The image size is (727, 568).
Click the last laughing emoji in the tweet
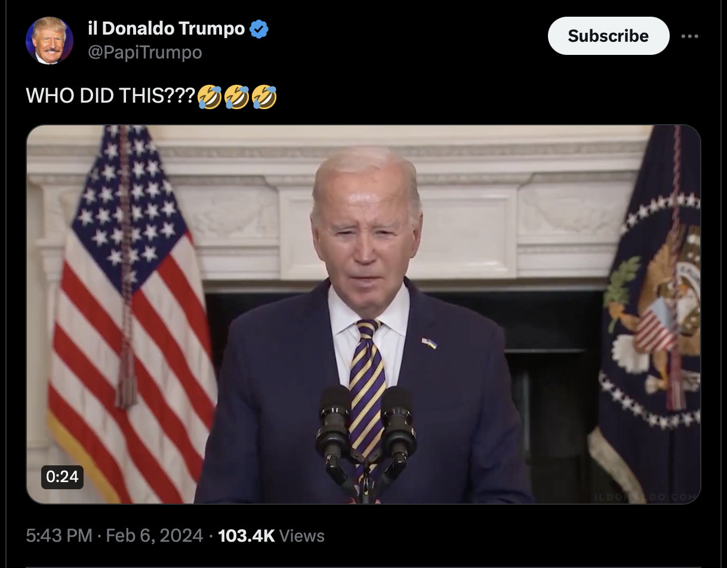pyautogui.click(x=264, y=97)
